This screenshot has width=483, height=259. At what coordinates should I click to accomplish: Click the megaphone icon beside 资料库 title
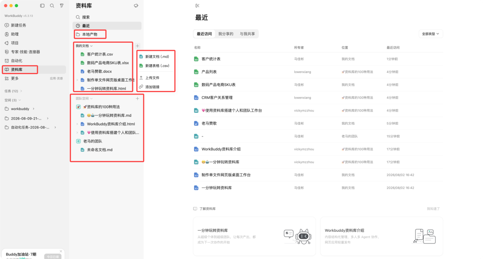[x=136, y=5]
